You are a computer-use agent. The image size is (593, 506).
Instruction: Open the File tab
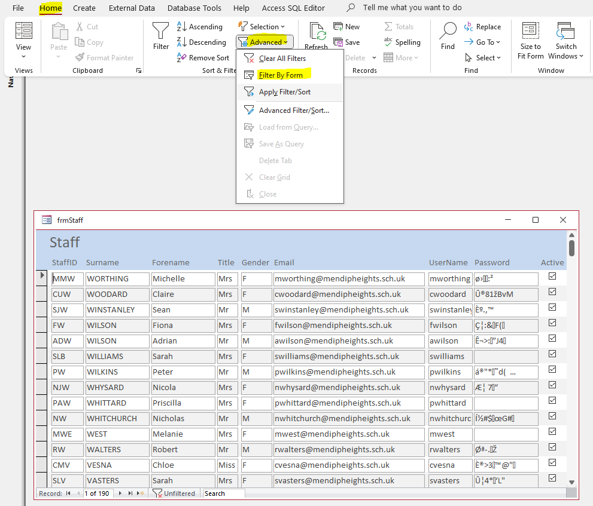(x=18, y=8)
